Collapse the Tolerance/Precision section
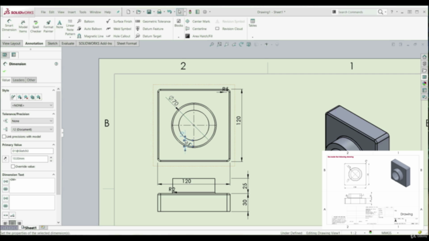The height and width of the screenshot is (241, 429). [x=54, y=114]
